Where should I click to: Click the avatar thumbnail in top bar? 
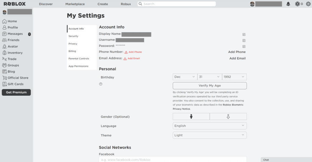[x=252, y=4]
